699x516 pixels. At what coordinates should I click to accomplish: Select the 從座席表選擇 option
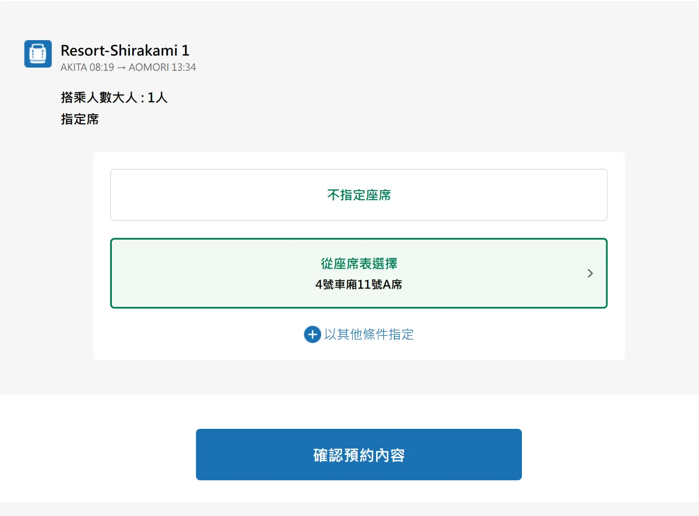358,273
